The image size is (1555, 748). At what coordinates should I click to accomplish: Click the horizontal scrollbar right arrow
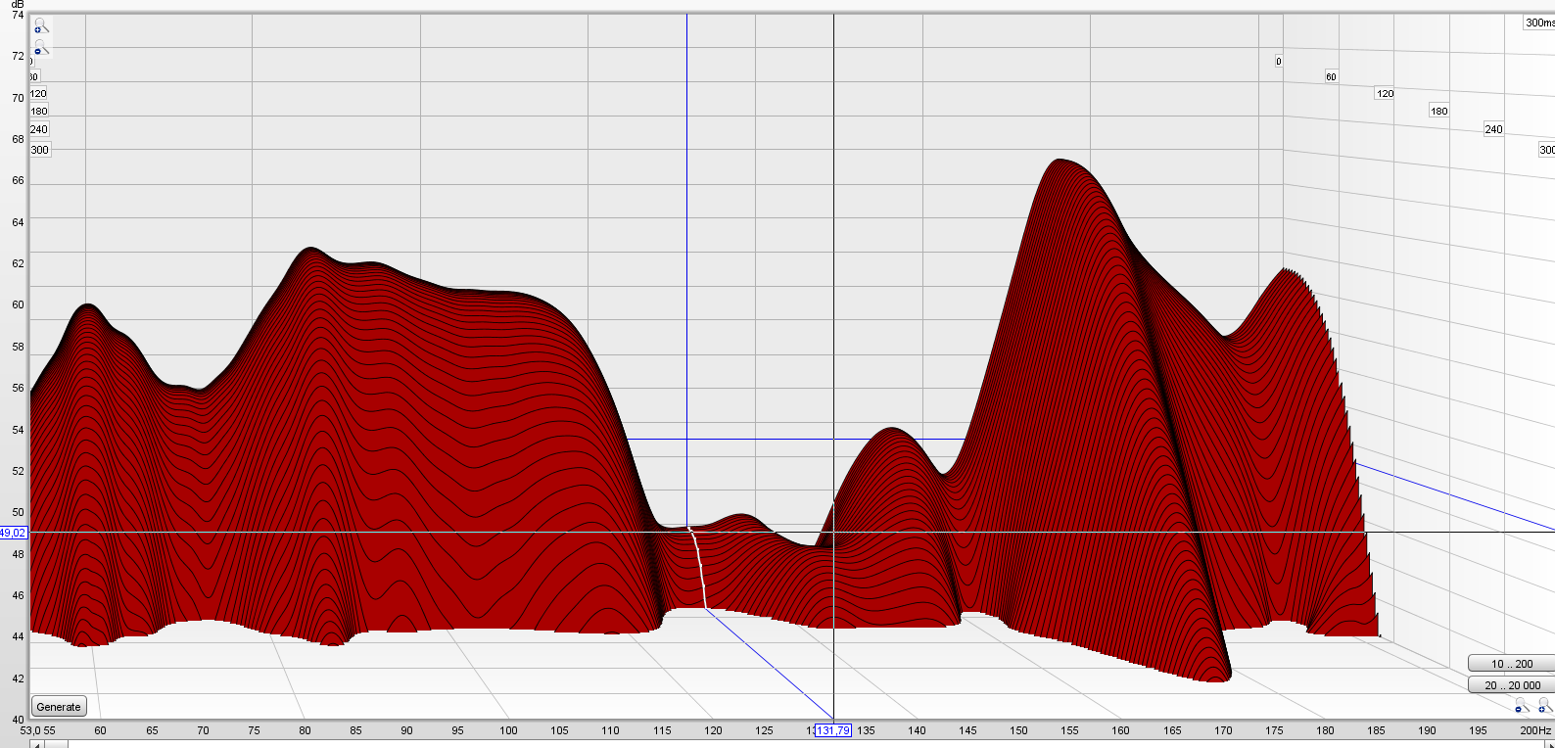coord(1549,745)
